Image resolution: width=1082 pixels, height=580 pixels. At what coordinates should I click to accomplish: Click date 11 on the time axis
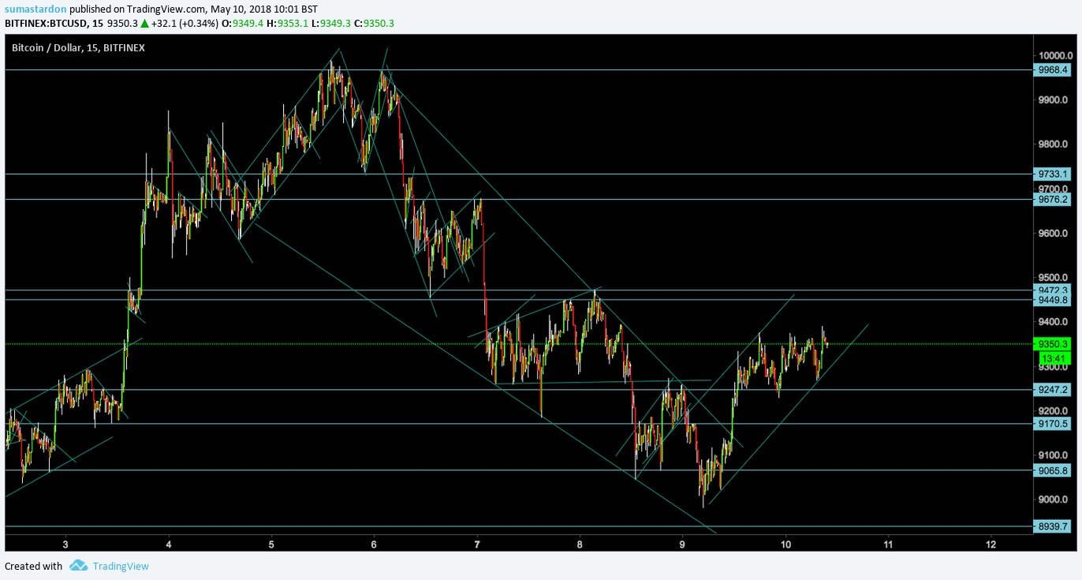[888, 544]
